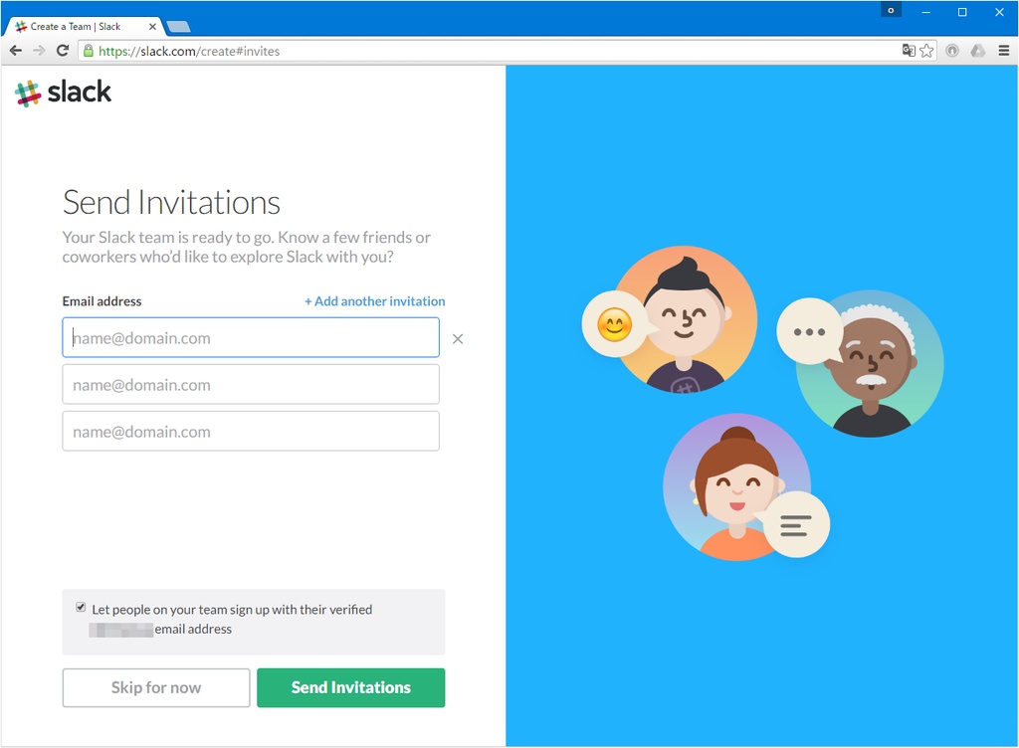Click the browser forward arrow

click(39, 51)
